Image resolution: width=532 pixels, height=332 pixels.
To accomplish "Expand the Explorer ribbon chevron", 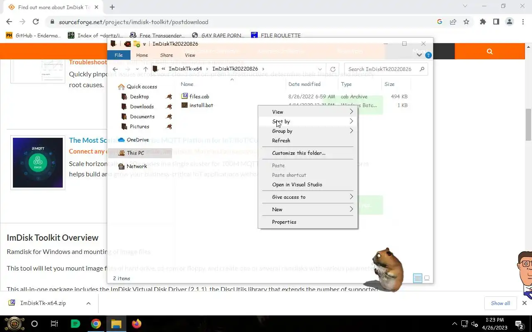I will coord(419,55).
